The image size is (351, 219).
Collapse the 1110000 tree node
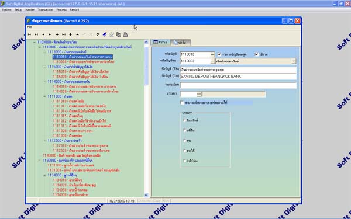(39, 47)
